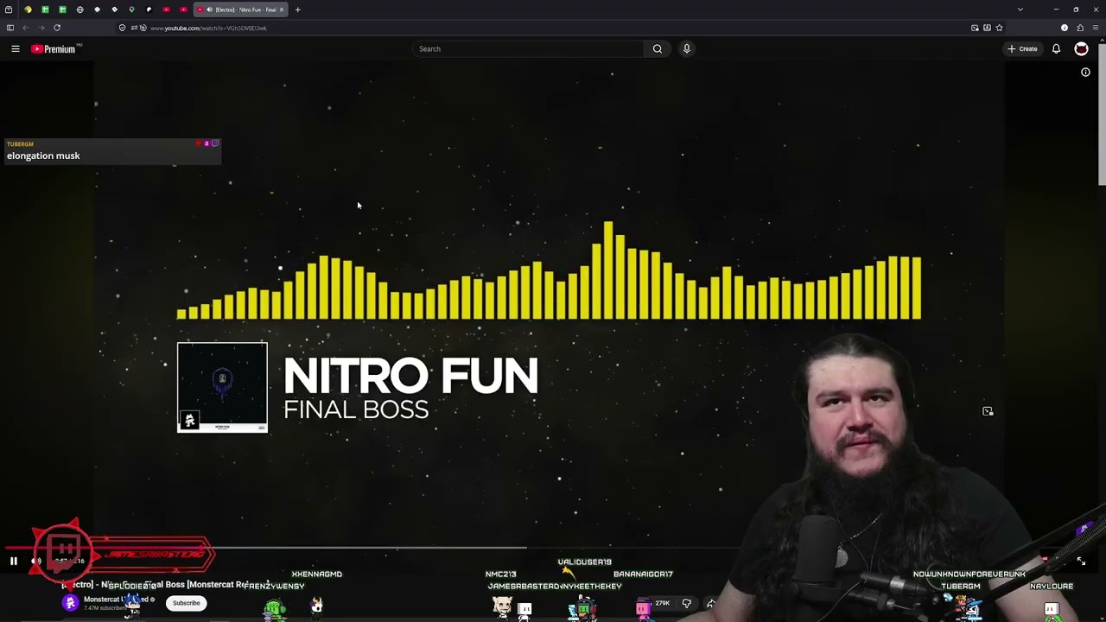Open a new browser tab with plus
This screenshot has height=622, width=1106.
[x=298, y=10]
